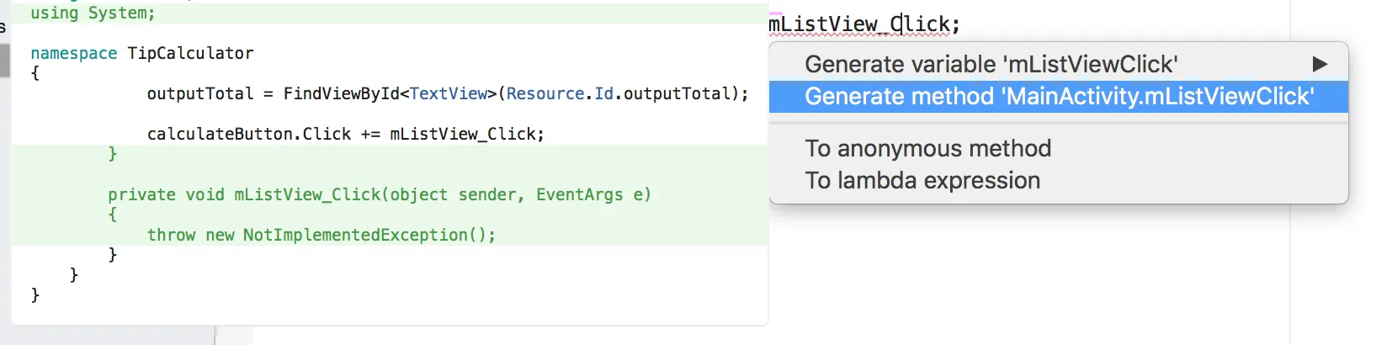Click the 'using System;' line in preview
This screenshot has height=345, width=1387.
(x=93, y=13)
